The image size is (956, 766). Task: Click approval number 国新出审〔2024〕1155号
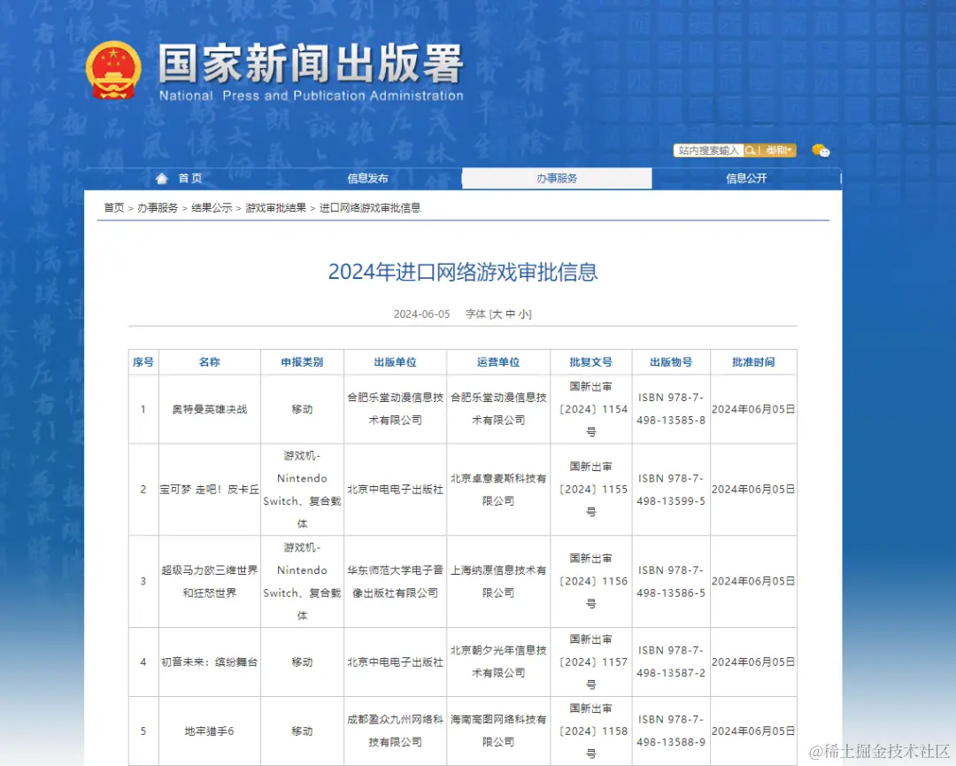590,489
